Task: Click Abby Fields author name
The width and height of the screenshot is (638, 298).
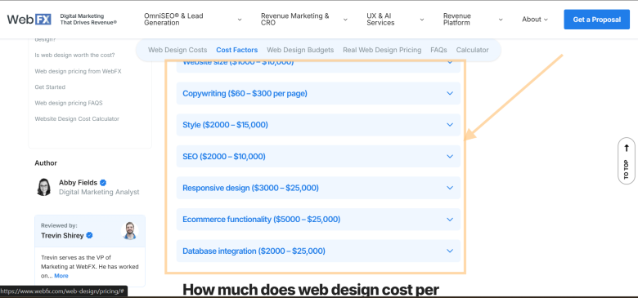Action: pos(79,183)
